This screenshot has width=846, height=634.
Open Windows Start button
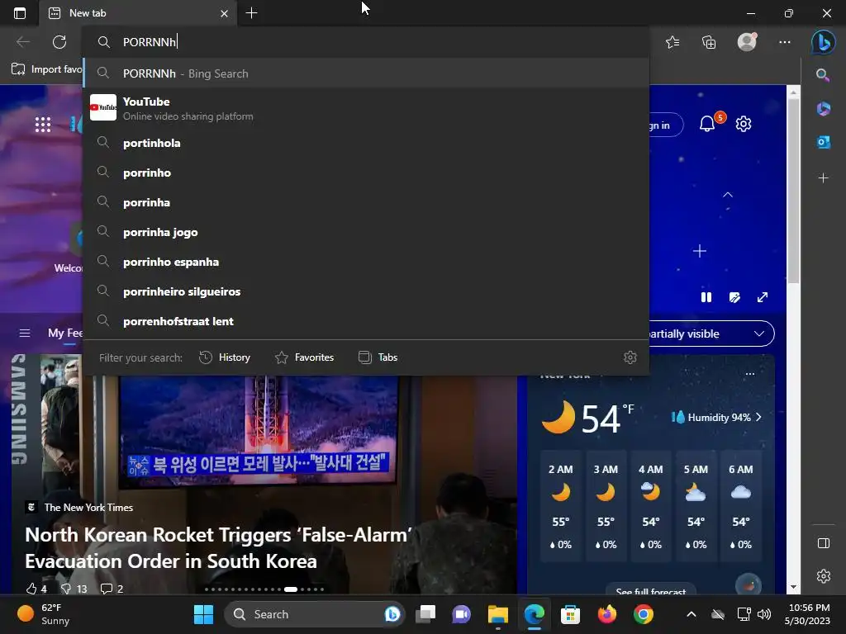(203, 614)
